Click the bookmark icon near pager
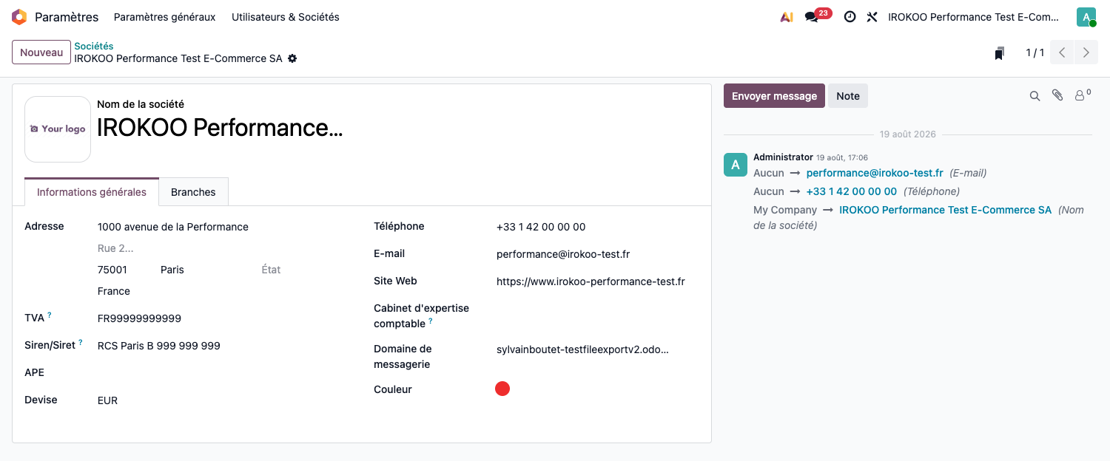 coord(1000,52)
